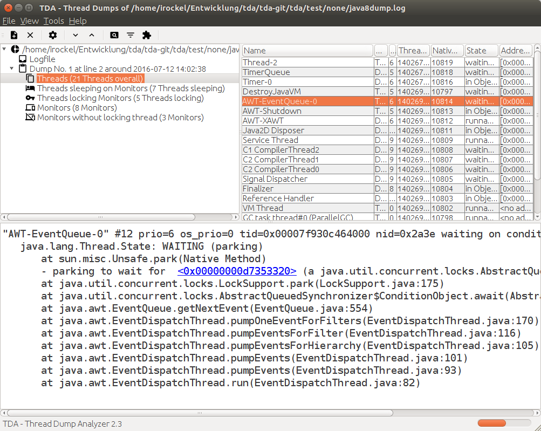This screenshot has width=541, height=431.
Task: Select the Signal Dispatcher row
Action: pos(387,179)
